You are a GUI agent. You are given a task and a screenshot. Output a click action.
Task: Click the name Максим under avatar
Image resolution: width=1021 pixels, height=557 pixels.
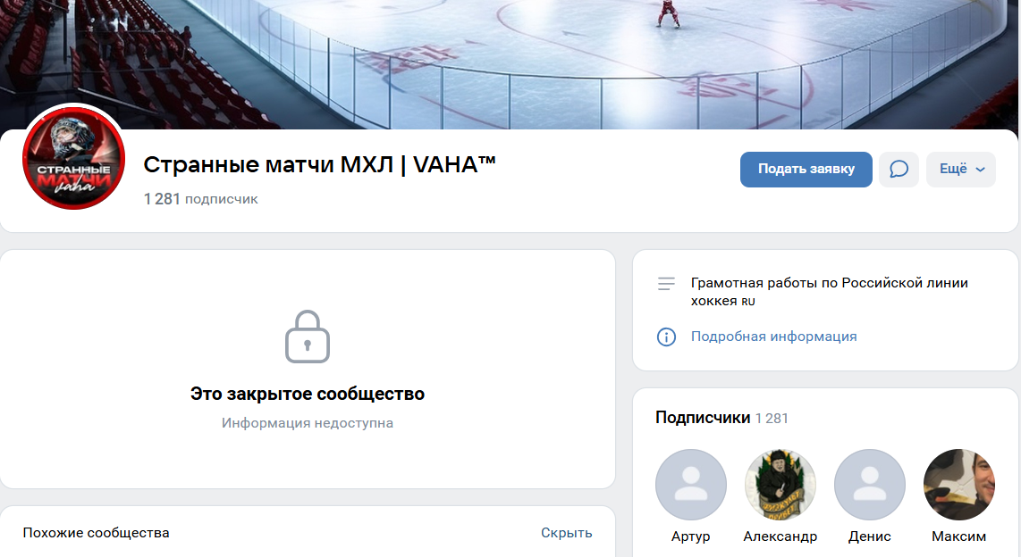(959, 536)
